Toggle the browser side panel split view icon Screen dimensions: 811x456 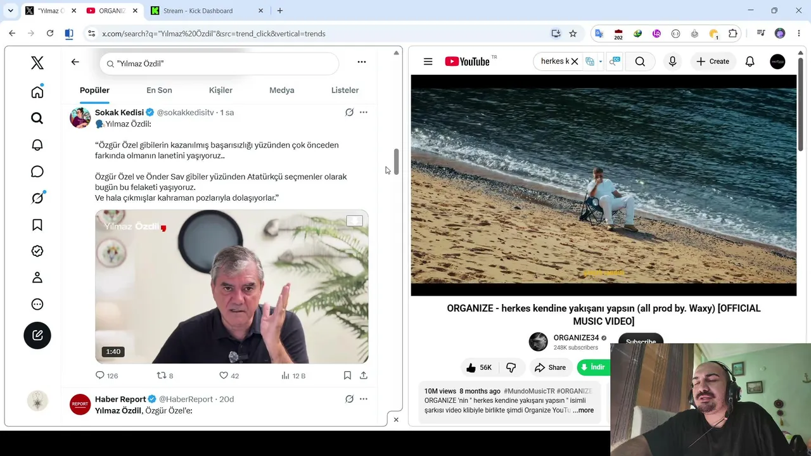click(x=69, y=34)
